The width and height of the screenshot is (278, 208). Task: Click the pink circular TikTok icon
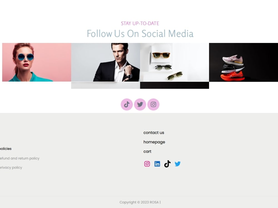pos(126,104)
